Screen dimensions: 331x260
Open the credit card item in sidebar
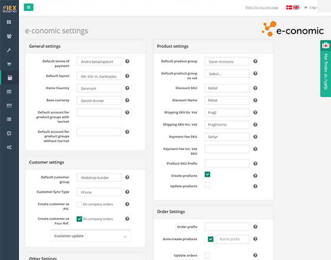(9, 106)
